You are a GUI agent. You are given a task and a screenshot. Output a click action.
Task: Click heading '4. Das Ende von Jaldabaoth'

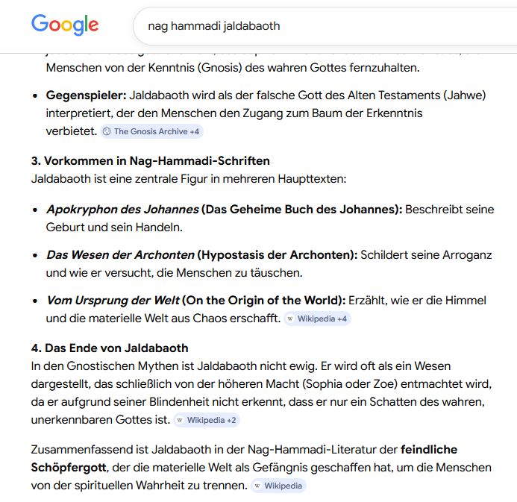pos(110,348)
